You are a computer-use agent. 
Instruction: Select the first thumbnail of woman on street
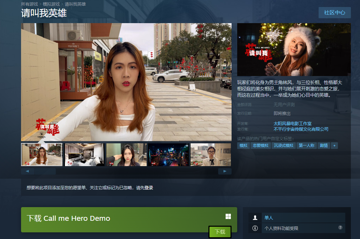pos(41,155)
